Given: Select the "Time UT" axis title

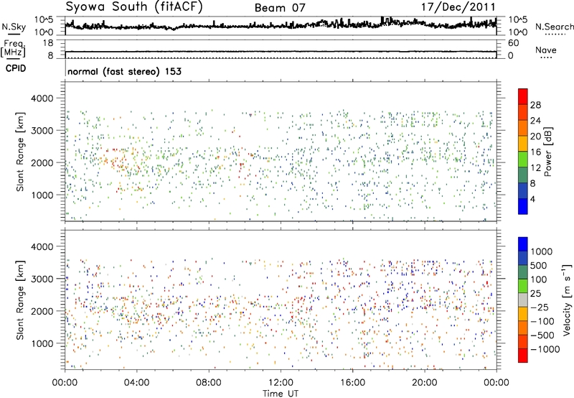Looking at the screenshot, I should tap(281, 394).
